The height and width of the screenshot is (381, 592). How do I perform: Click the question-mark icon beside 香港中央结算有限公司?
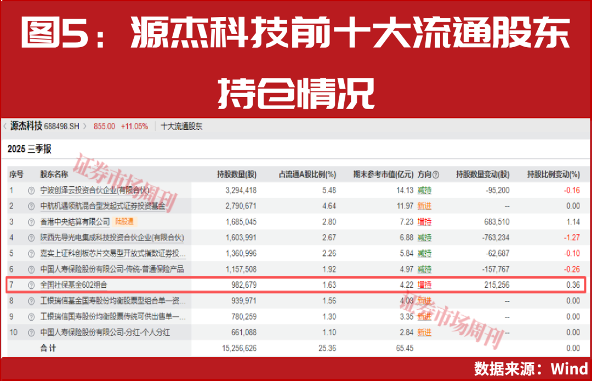(31, 222)
